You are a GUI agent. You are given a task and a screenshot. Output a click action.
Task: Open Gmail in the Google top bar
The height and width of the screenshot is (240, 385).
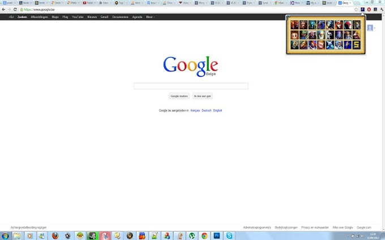[104, 17]
